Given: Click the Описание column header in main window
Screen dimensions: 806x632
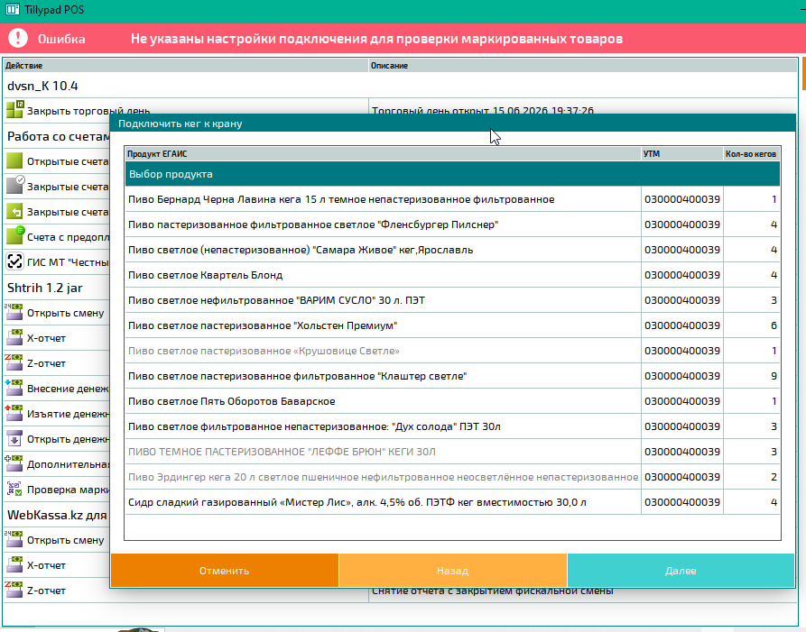Looking at the screenshot, I should pos(583,65).
